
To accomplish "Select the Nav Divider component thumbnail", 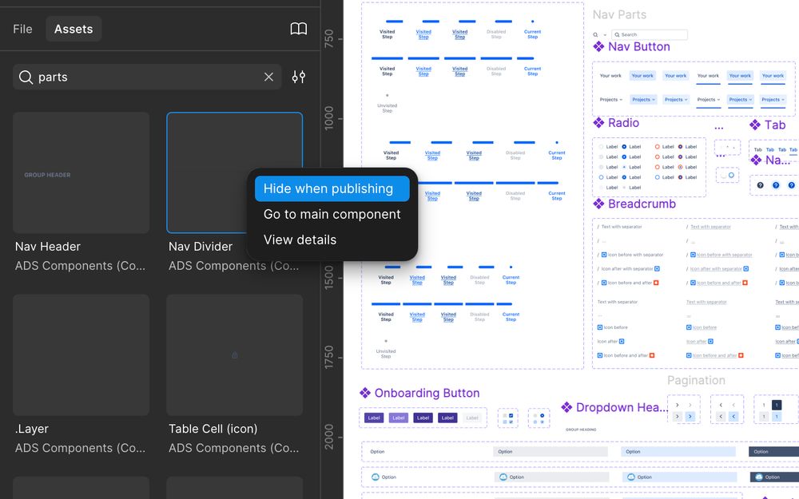I will pos(234,172).
